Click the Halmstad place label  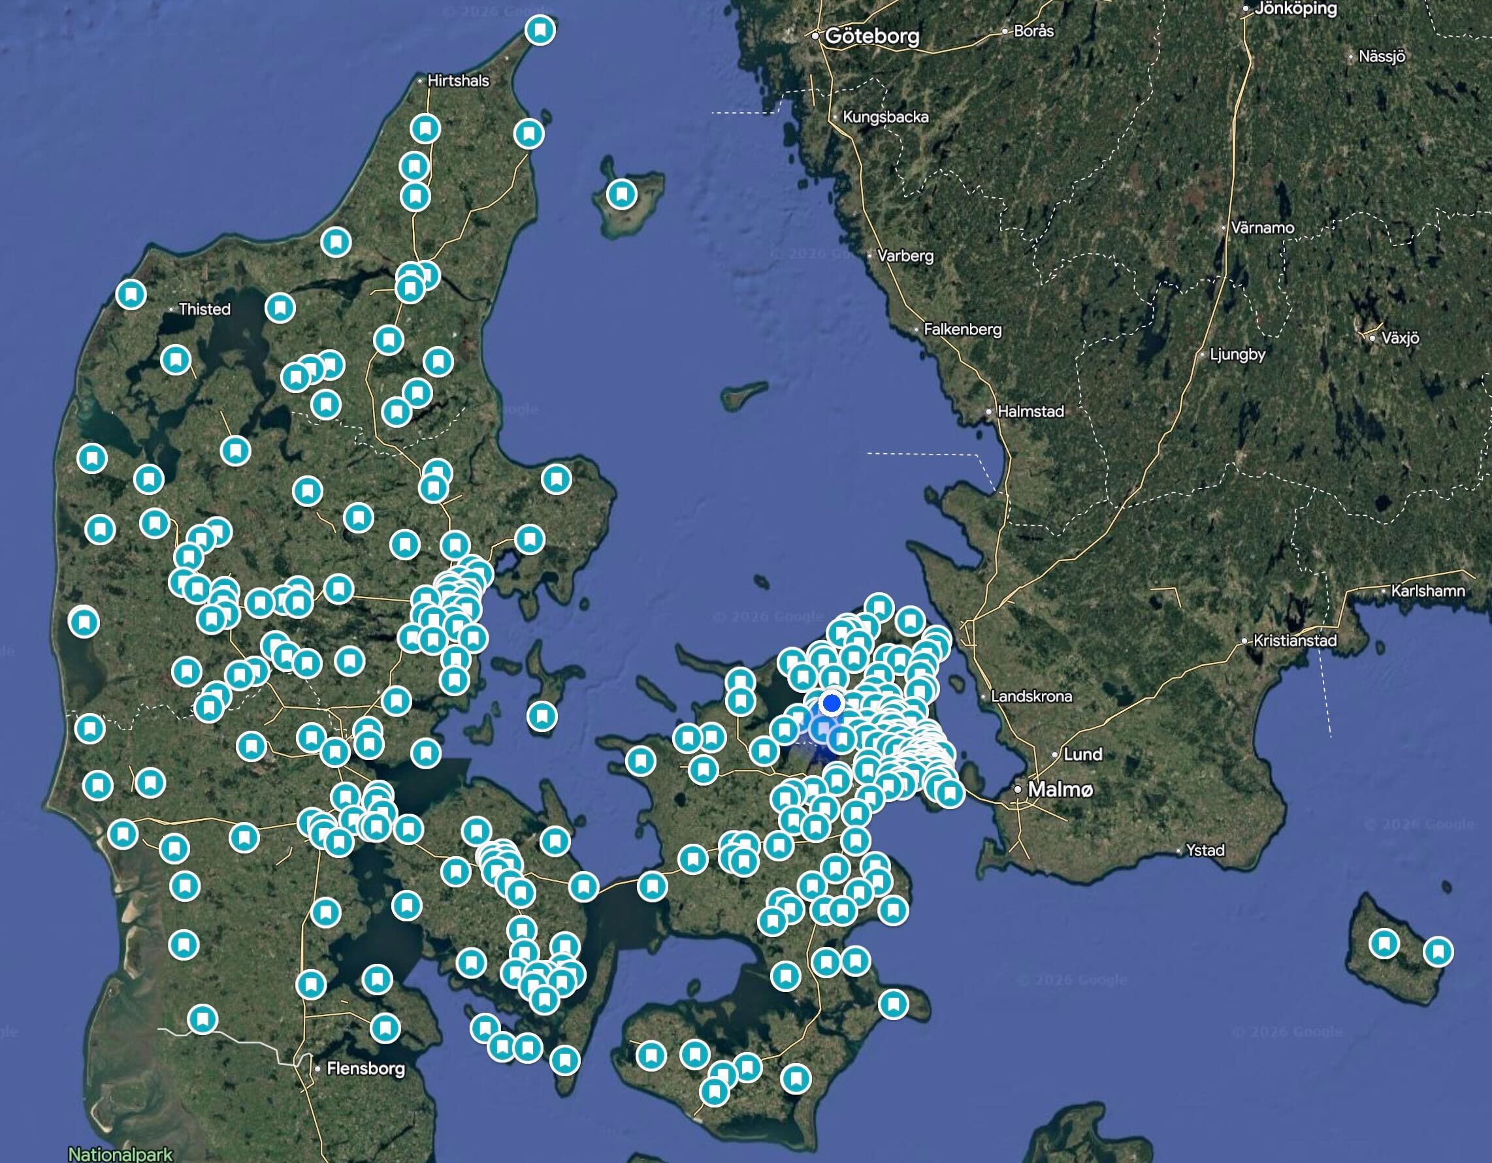point(1030,411)
